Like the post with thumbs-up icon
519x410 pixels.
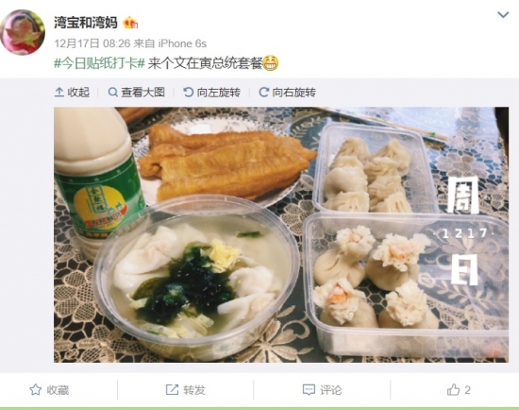pos(453,390)
